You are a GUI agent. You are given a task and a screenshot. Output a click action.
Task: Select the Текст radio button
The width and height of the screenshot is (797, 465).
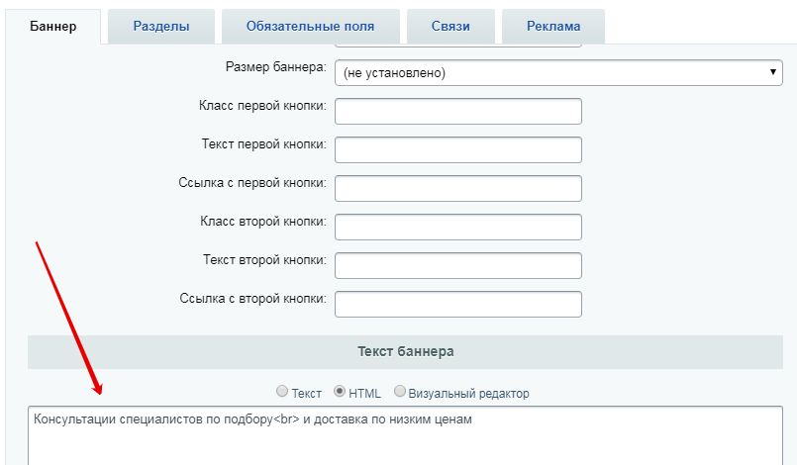pos(281,391)
